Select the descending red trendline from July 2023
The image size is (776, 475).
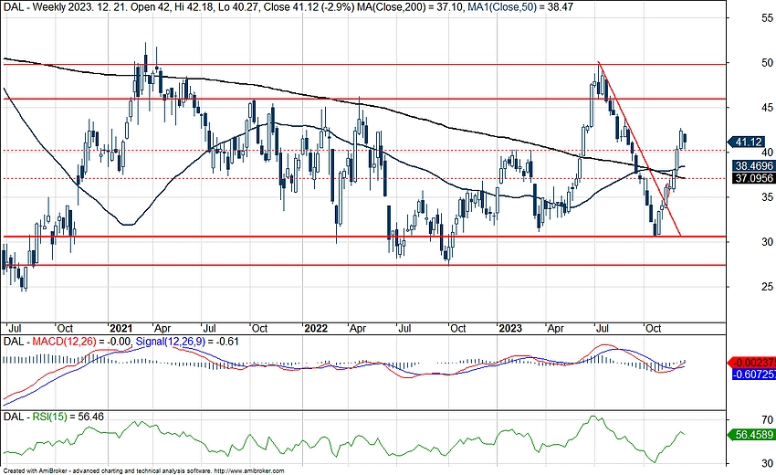pos(639,149)
